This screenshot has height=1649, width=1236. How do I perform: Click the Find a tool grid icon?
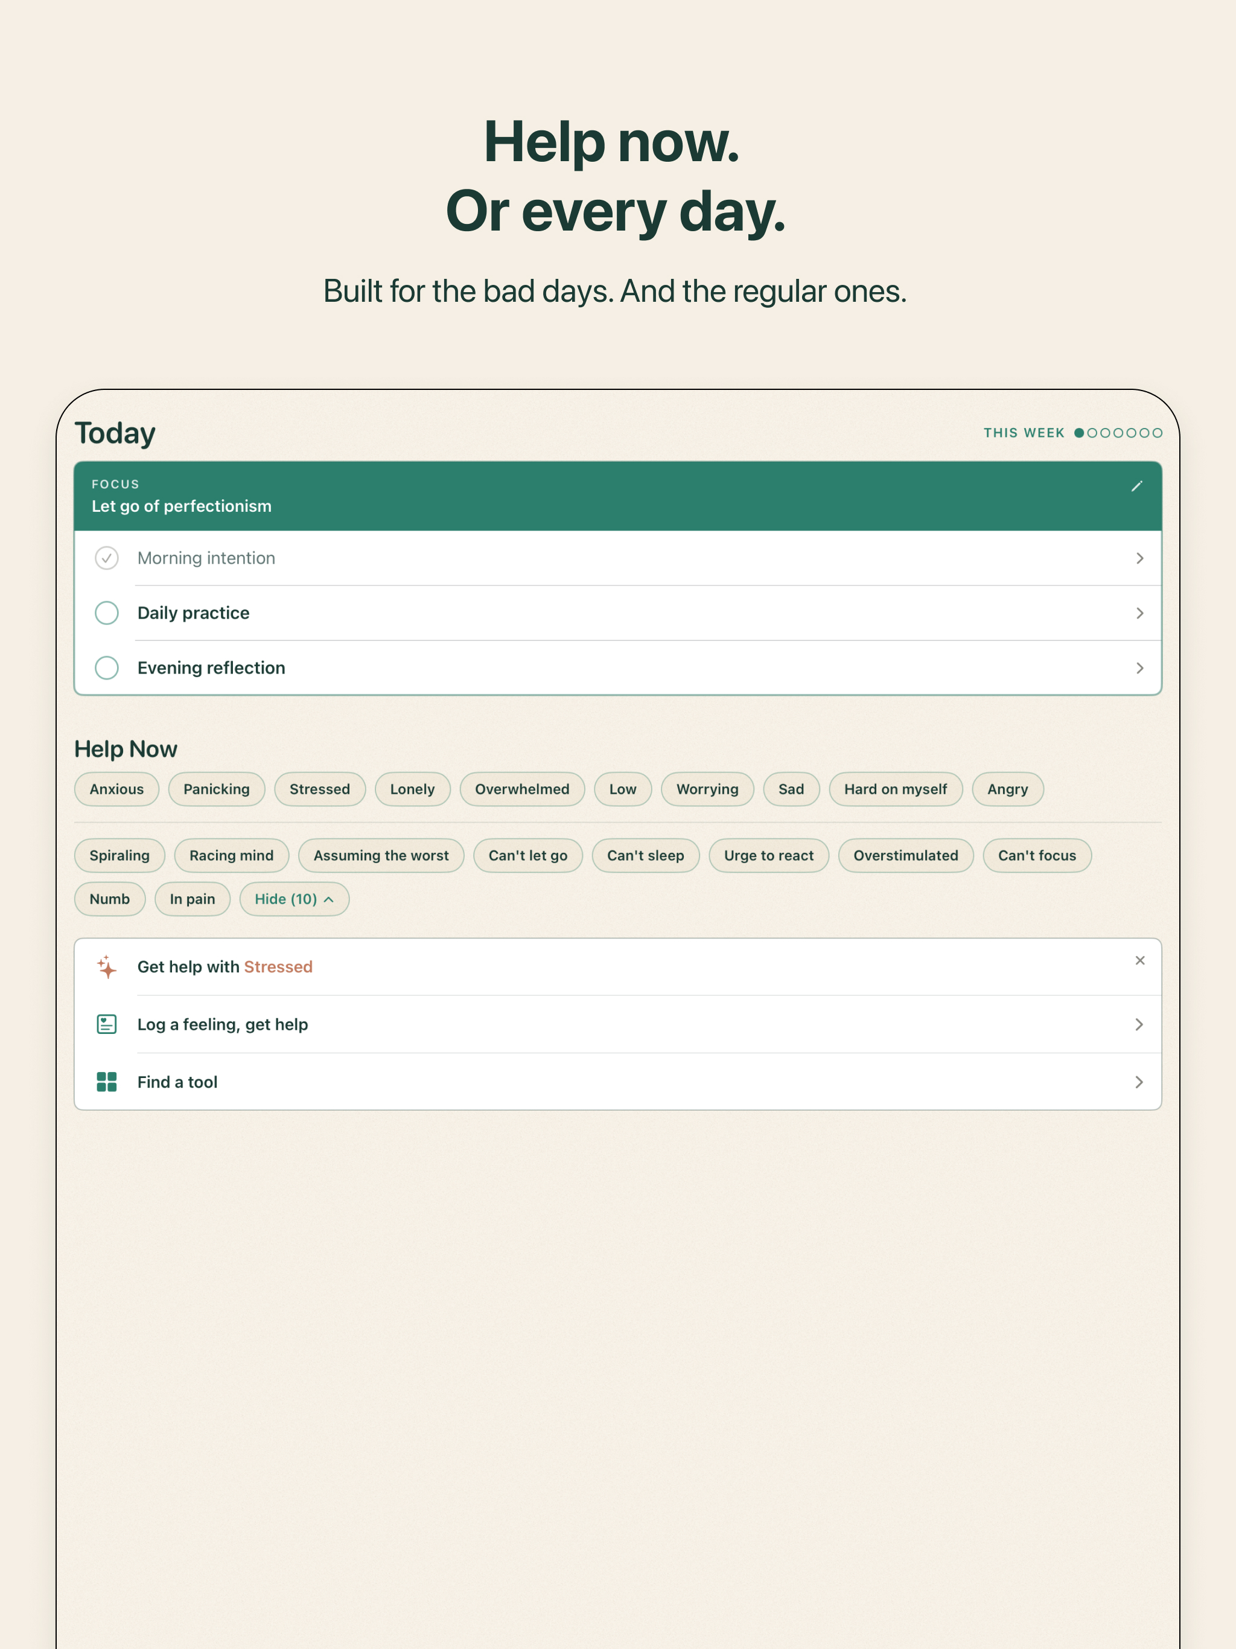point(107,1082)
